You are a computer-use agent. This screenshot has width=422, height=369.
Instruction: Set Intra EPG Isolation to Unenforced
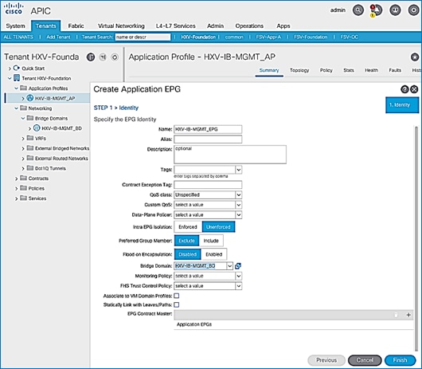click(x=218, y=227)
